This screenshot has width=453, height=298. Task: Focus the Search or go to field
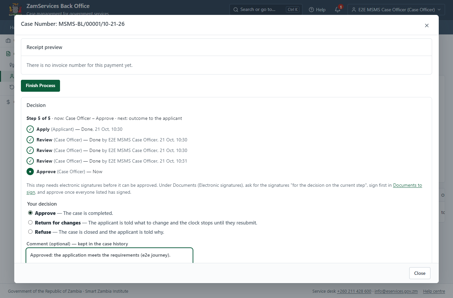pos(266,10)
